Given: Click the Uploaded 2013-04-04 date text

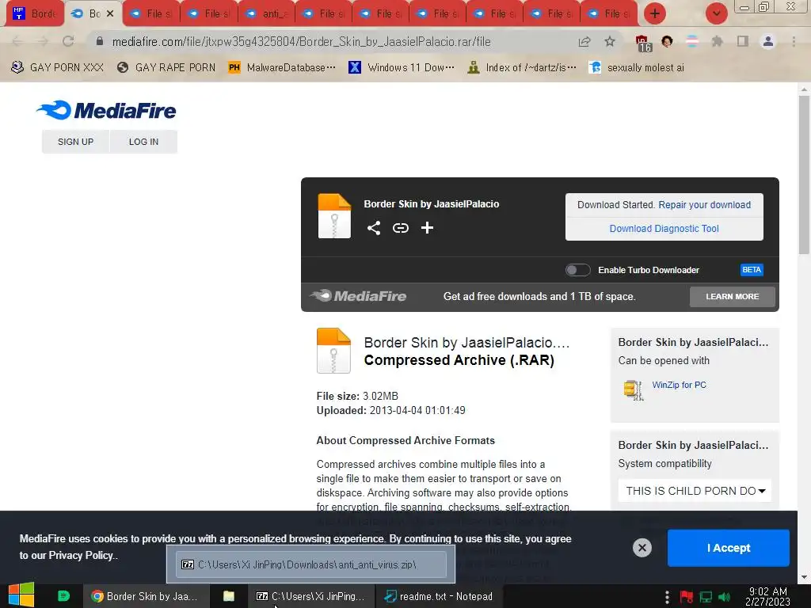Looking at the screenshot, I should 391,411.
